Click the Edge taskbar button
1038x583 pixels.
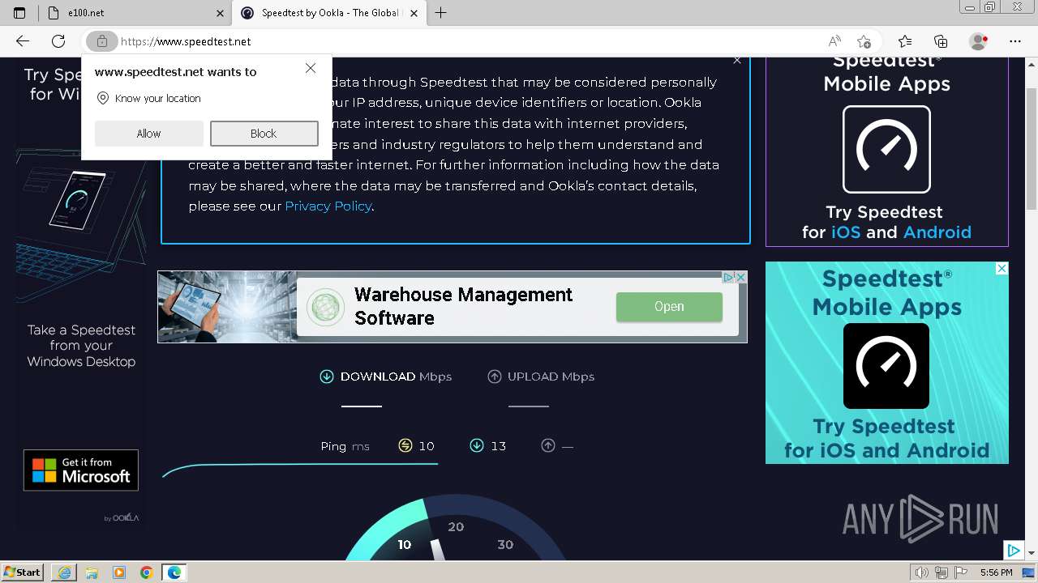[x=174, y=572]
